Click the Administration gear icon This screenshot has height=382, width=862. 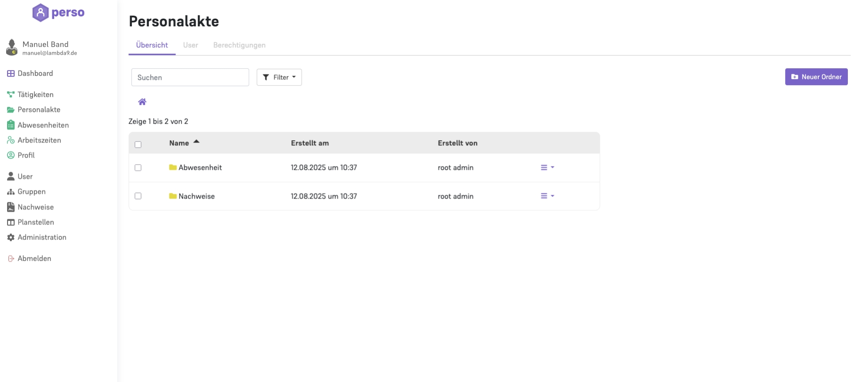pyautogui.click(x=11, y=238)
